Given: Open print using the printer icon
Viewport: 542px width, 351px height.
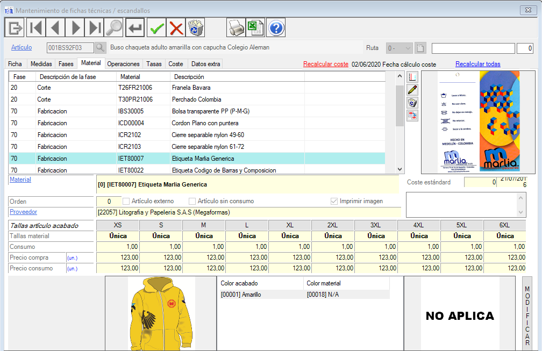Looking at the screenshot, I should click(236, 27).
